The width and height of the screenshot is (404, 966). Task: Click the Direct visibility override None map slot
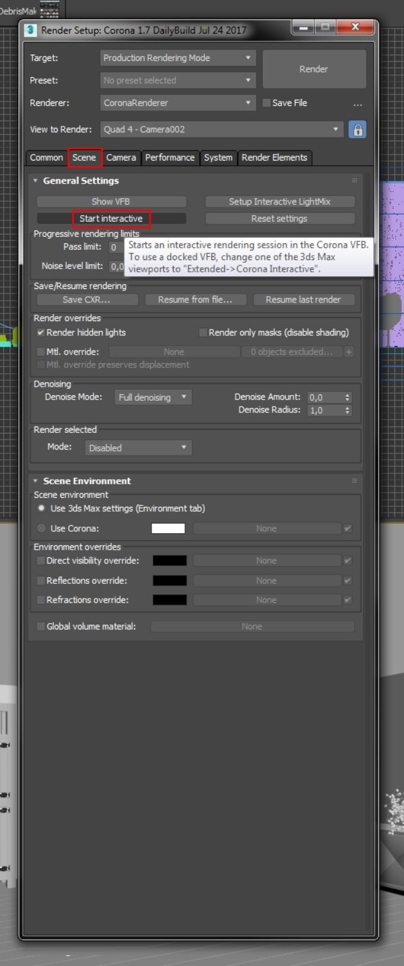click(x=267, y=561)
